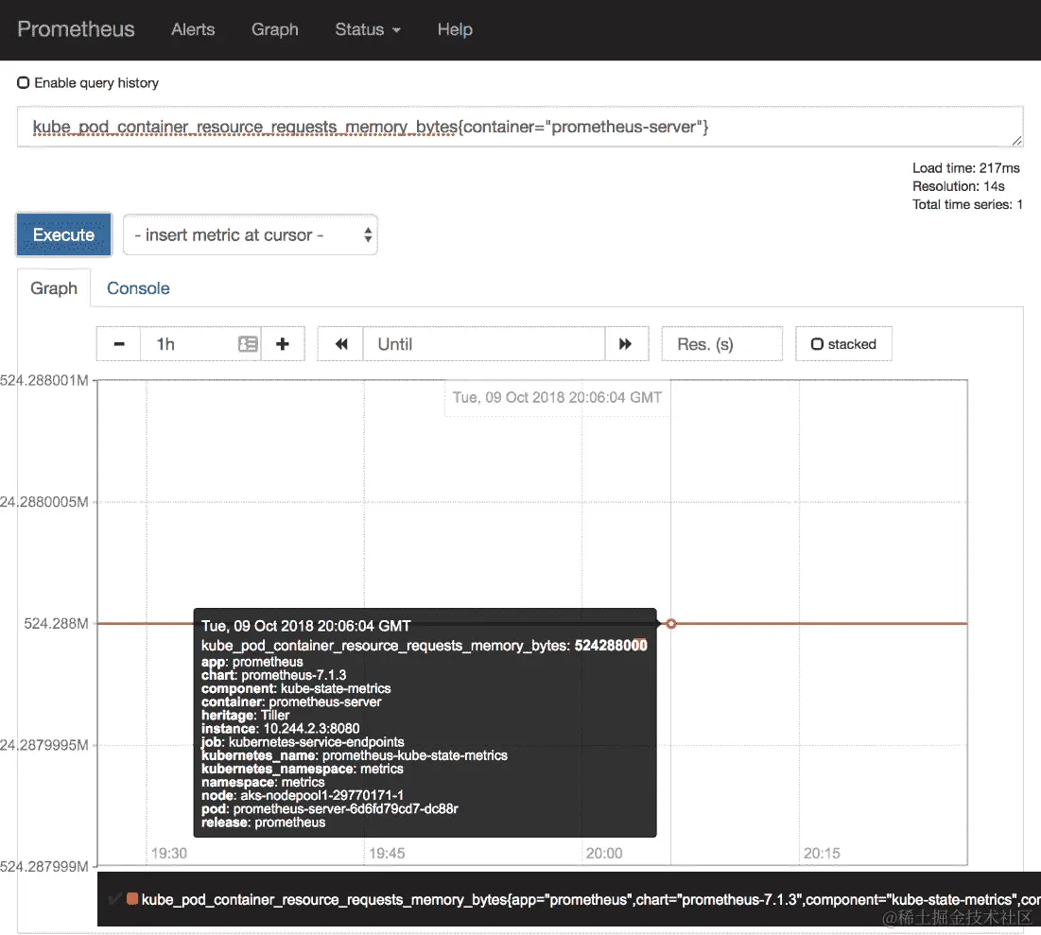This screenshot has height=935, width=1041.
Task: Click into the PromQL expression input field
Action: (520, 127)
